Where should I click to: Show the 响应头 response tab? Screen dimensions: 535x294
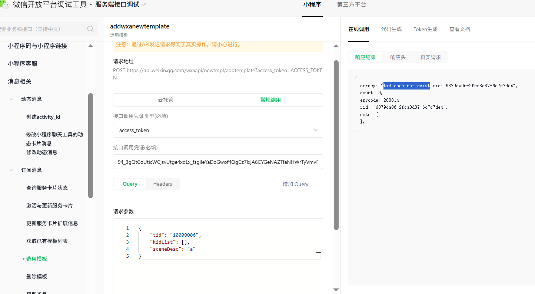(x=398, y=57)
